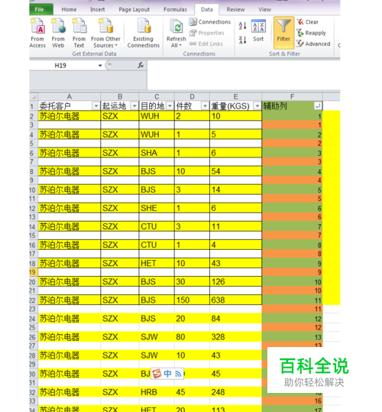
Task: Click cell C32 containing HRB
Action: tap(157, 392)
